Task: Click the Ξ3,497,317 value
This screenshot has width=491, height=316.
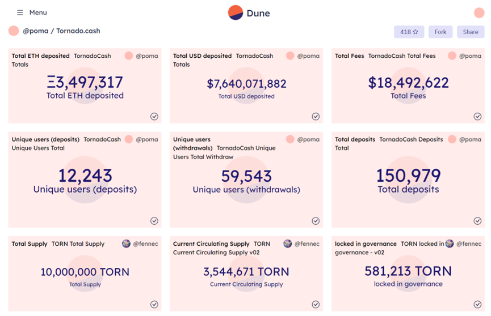Action: pos(85,83)
